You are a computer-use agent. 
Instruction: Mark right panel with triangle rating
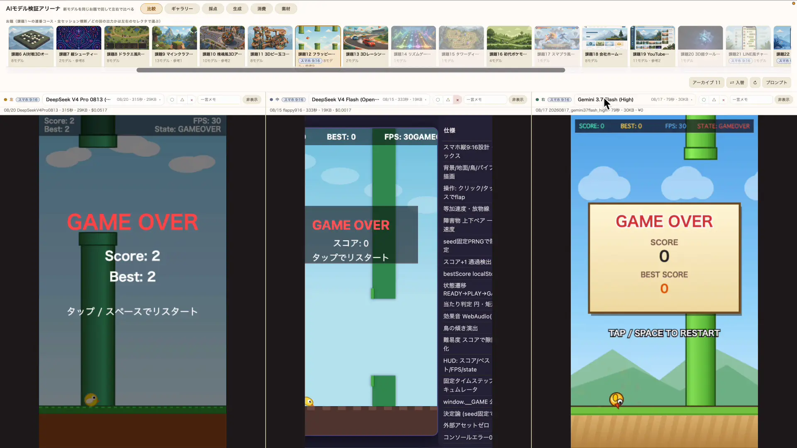click(714, 100)
